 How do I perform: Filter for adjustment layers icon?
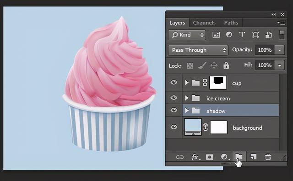coord(229,35)
